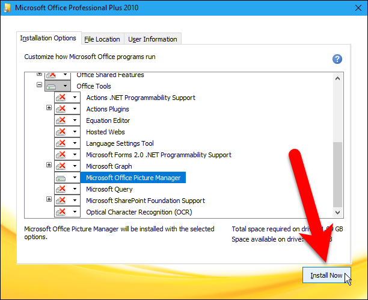Open dropdown arrow for Microsoft Forms 2.0 support
The height and width of the screenshot is (300, 368).
(75, 155)
